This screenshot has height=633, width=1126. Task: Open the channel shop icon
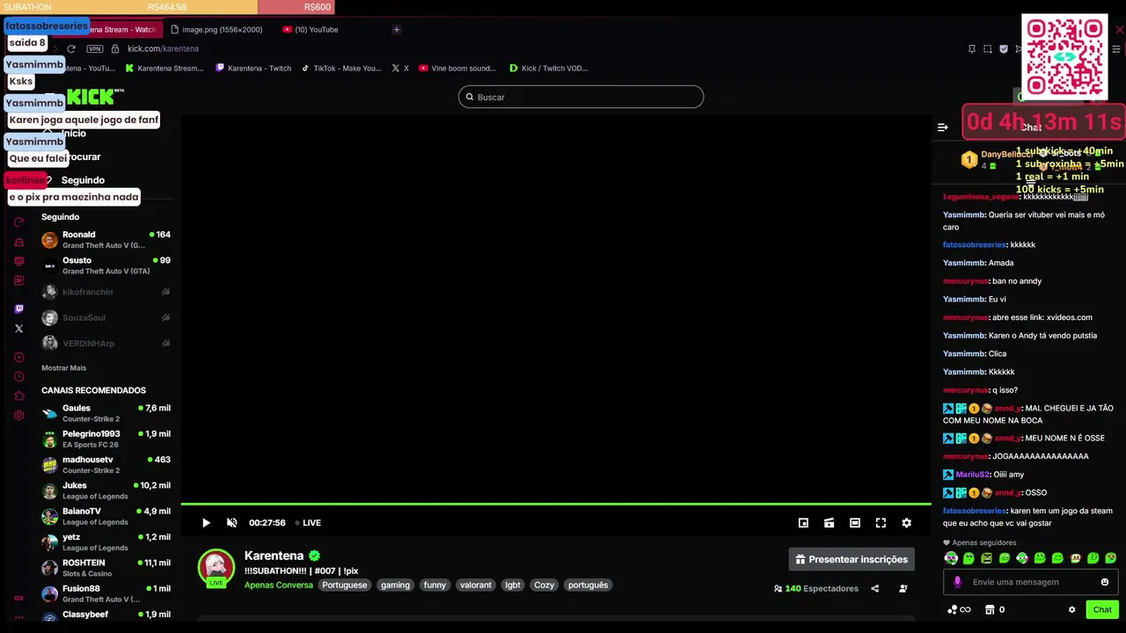point(990,609)
